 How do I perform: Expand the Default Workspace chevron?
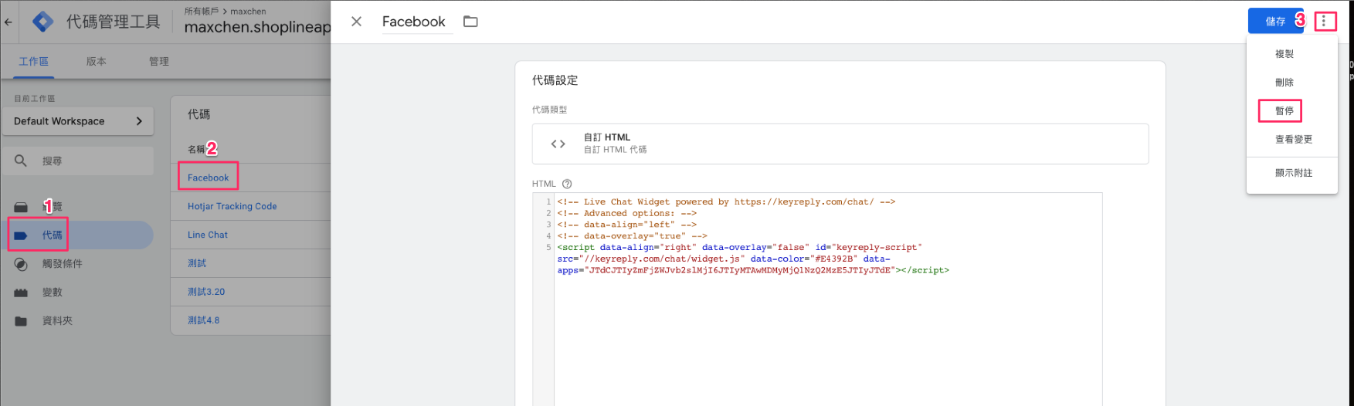[139, 121]
